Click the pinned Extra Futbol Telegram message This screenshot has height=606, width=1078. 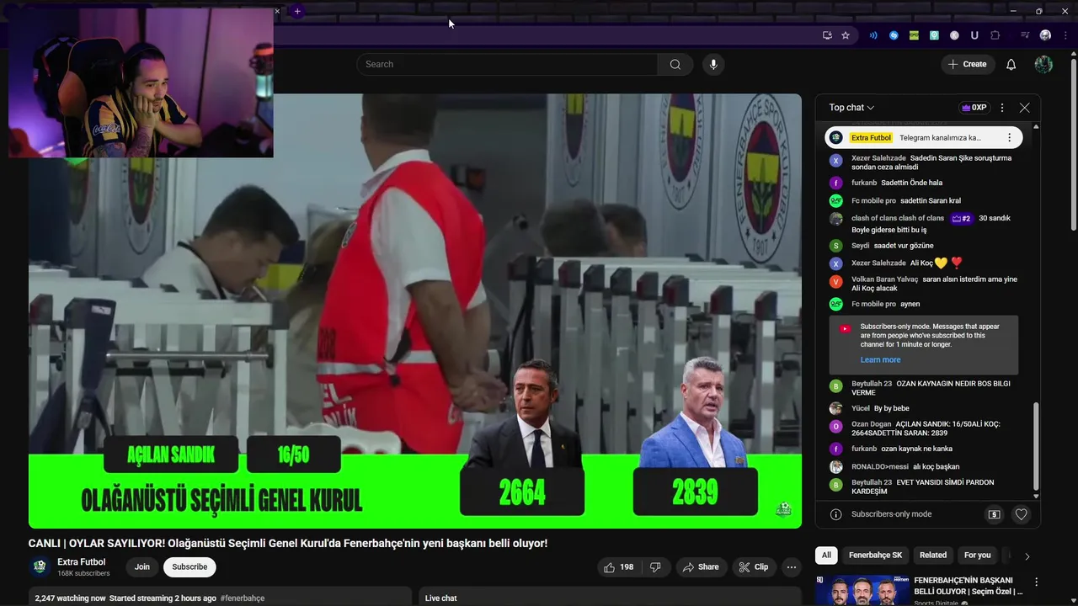pyautogui.click(x=923, y=138)
